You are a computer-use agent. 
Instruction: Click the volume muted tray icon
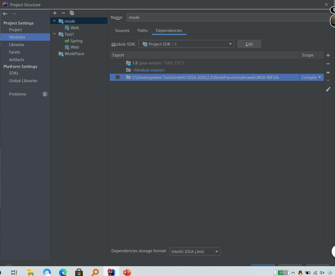322,272
